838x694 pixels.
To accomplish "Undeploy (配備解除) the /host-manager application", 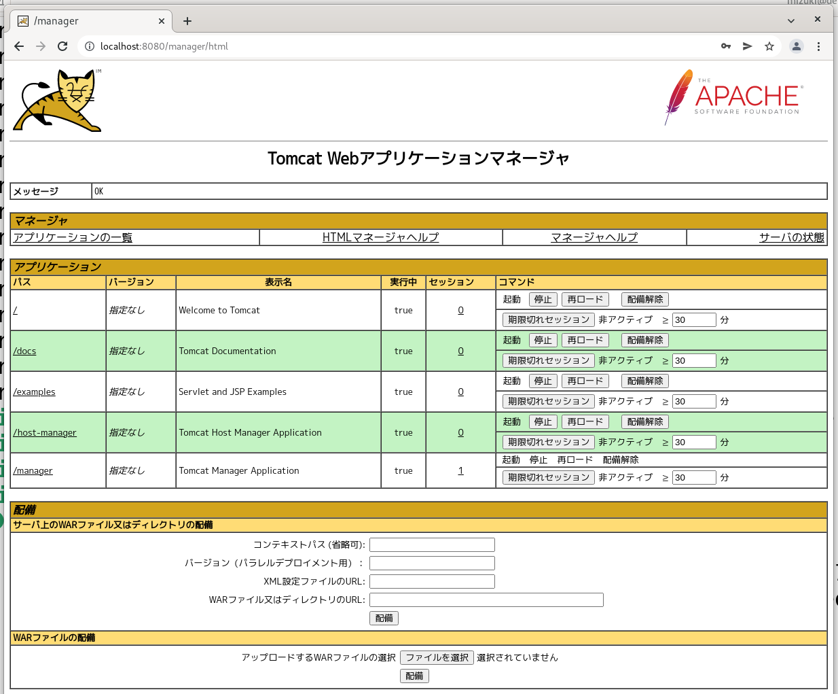I will (x=645, y=422).
